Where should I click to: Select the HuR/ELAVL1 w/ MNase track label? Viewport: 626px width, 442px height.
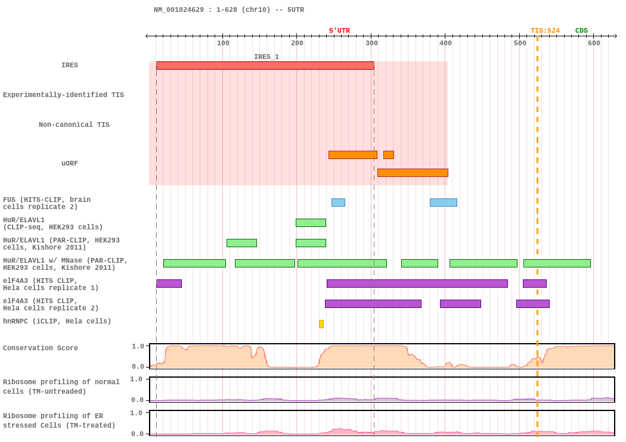point(65,264)
